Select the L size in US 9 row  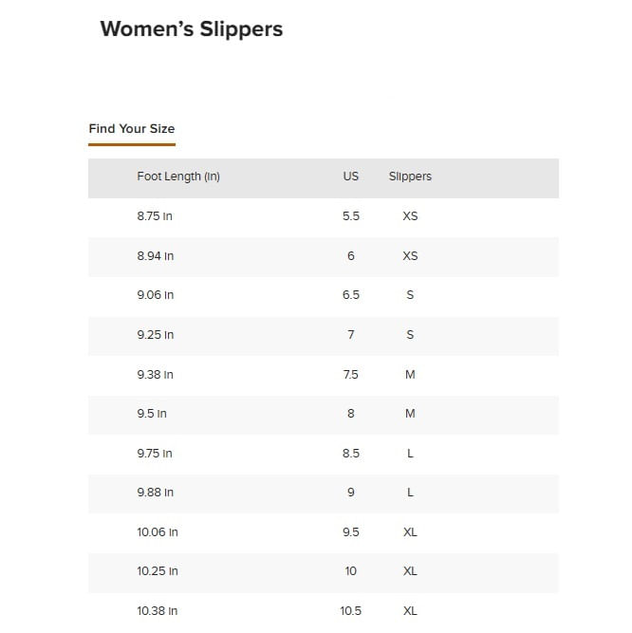[x=410, y=493]
